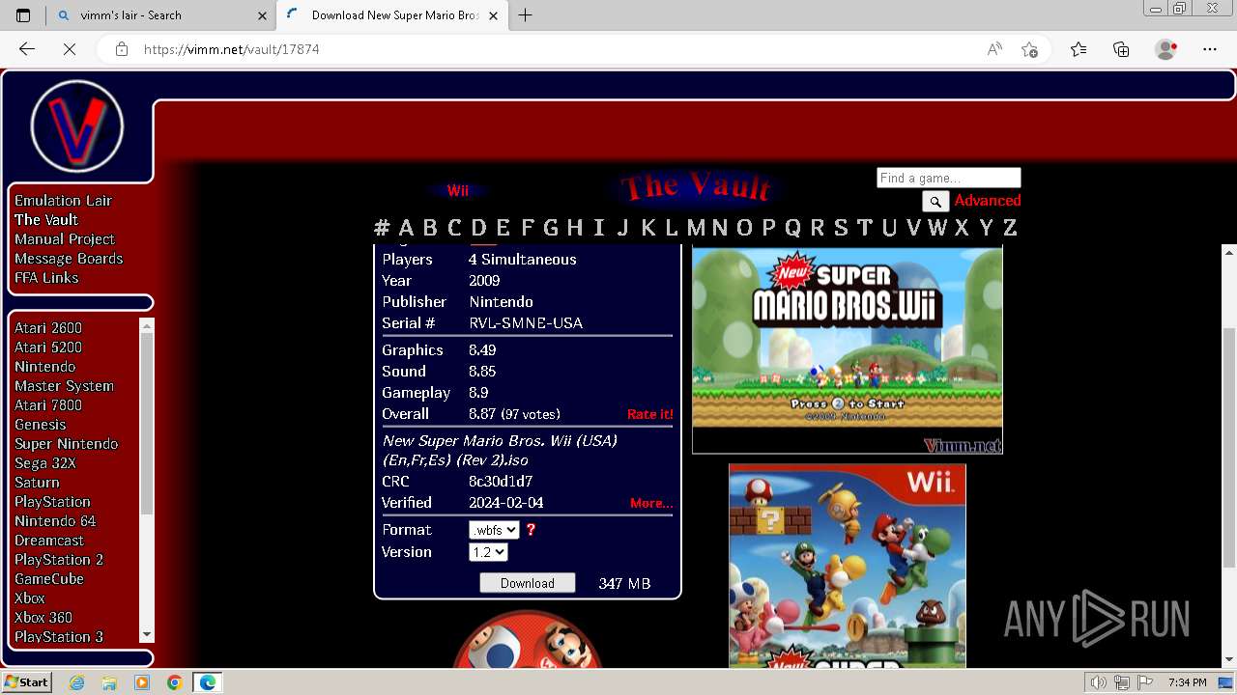
Task: Click the new tab plus icon
Action: (x=526, y=14)
